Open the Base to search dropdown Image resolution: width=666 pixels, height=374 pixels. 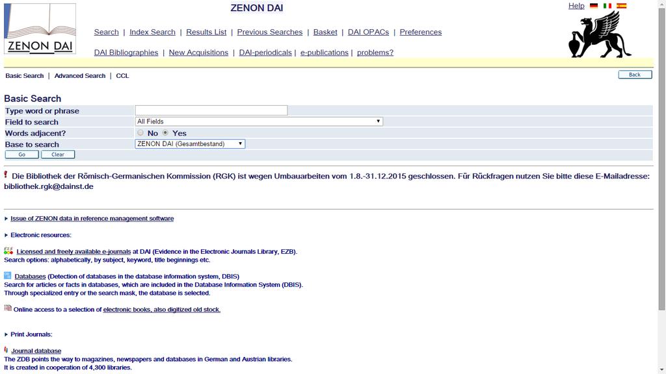point(190,143)
